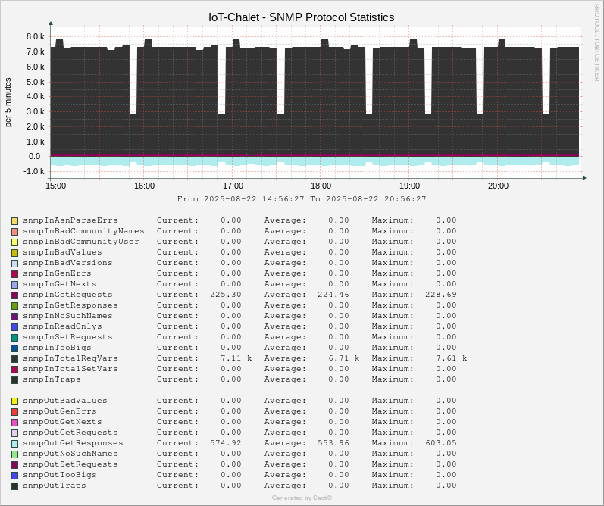604x506 pixels.
Task: Click the snmpInTotalReqVars legend color swatch
Action: point(14,359)
